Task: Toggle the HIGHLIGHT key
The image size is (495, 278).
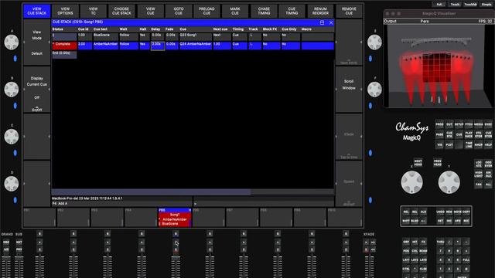Action: point(479,174)
